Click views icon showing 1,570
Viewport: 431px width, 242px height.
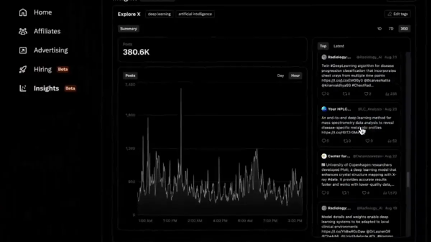click(x=385, y=193)
